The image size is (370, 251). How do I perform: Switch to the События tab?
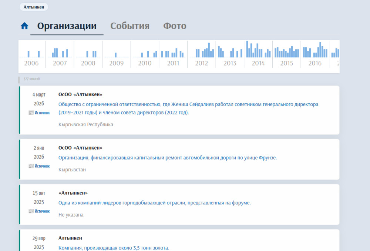(130, 26)
